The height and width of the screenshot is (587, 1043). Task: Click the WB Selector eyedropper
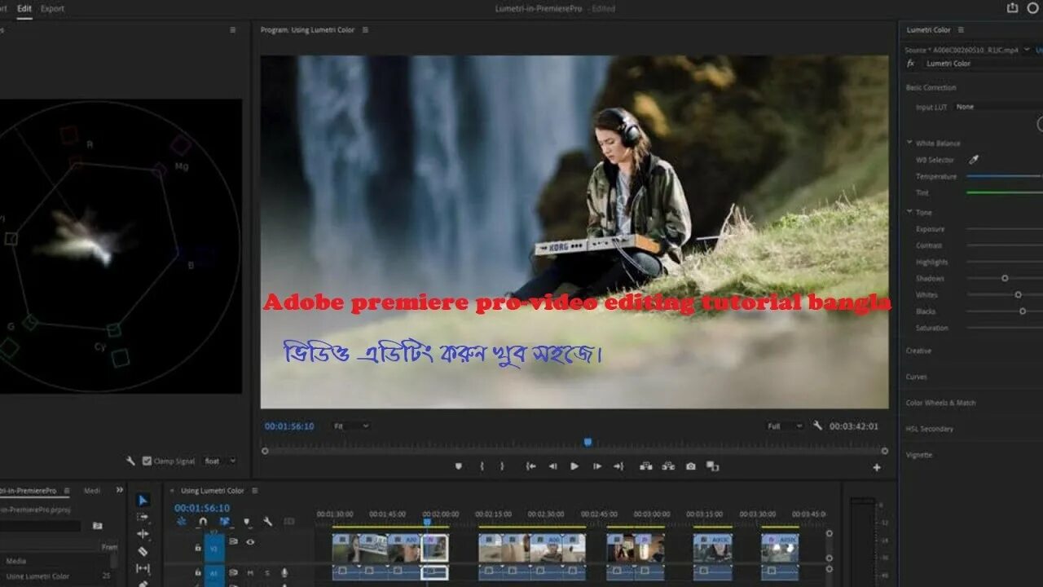(973, 160)
